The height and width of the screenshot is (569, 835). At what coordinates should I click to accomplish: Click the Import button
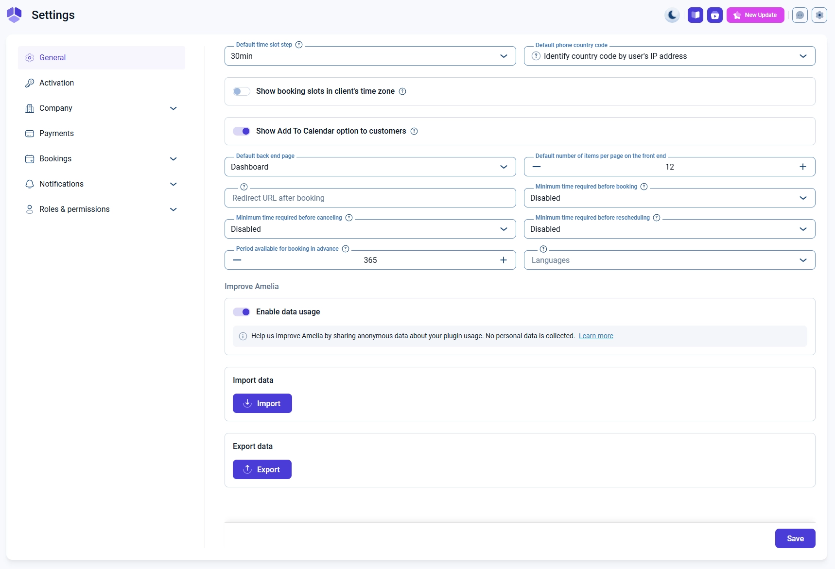pyautogui.click(x=262, y=403)
